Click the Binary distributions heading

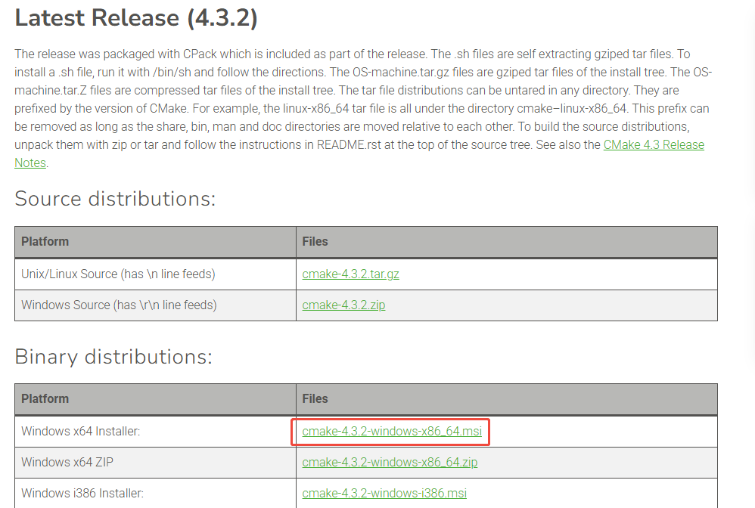click(113, 357)
